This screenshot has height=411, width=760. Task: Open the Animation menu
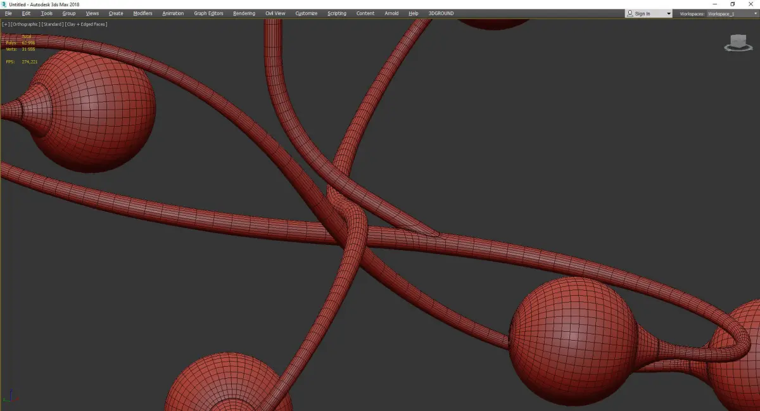click(173, 13)
